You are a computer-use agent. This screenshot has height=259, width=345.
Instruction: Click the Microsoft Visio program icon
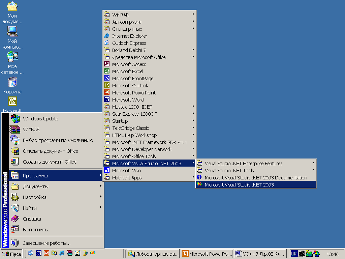107,170
